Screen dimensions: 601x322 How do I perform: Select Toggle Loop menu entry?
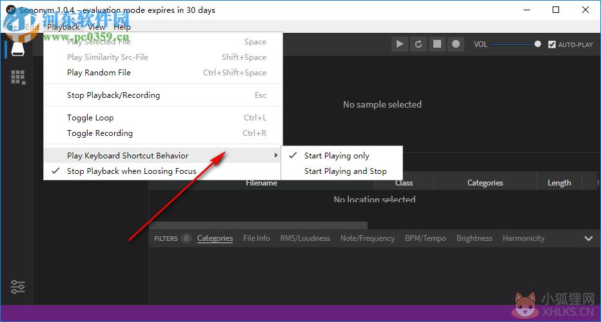click(163, 118)
